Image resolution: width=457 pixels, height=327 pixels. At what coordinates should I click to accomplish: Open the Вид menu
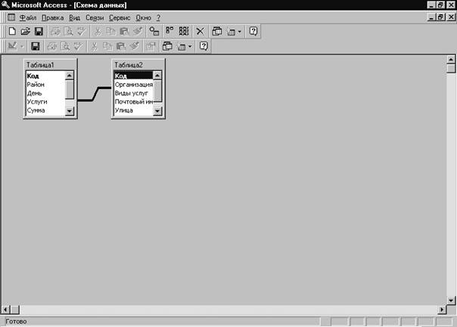(75, 17)
